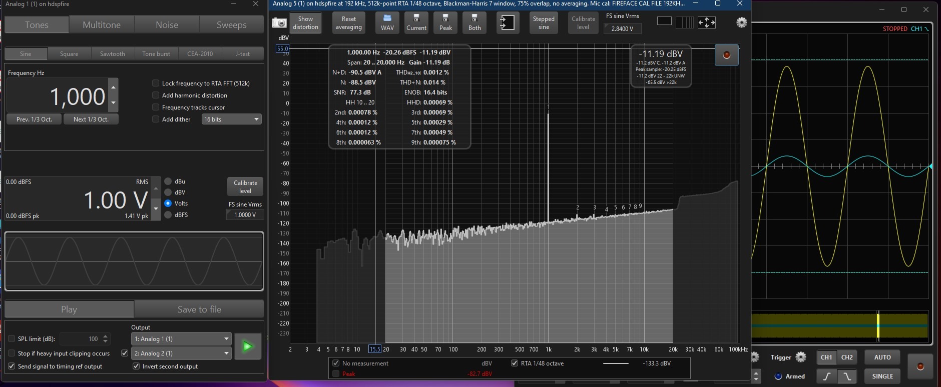Click the four-arrow fit-to-view icon in RTA

click(707, 22)
